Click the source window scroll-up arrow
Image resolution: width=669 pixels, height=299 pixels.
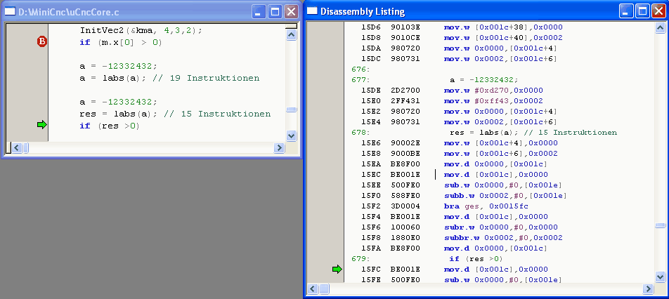click(292, 35)
